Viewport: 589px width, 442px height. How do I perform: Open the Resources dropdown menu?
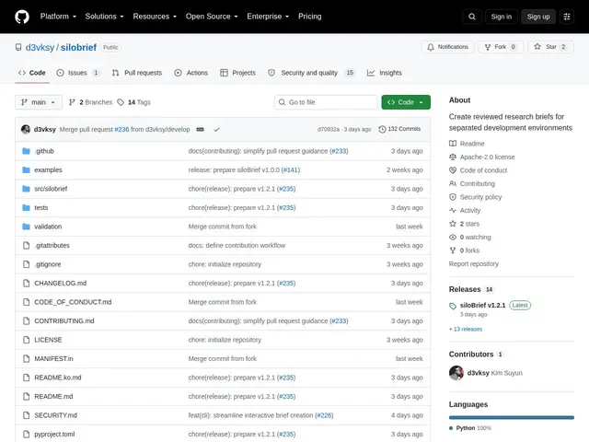click(155, 17)
